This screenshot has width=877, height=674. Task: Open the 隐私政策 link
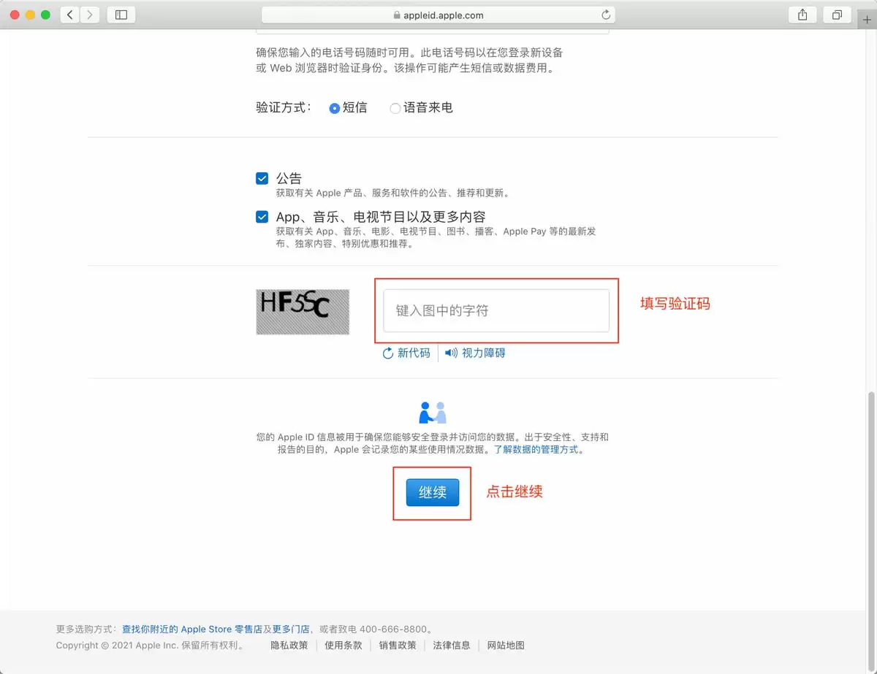(x=288, y=646)
